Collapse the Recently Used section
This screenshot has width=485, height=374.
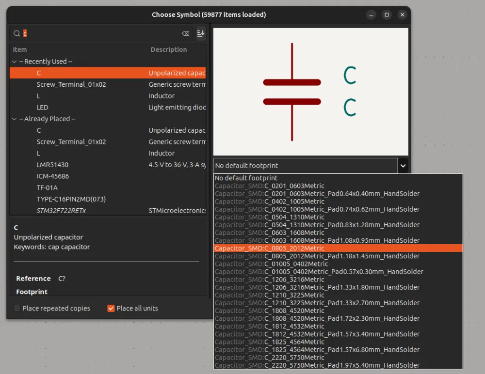point(14,61)
